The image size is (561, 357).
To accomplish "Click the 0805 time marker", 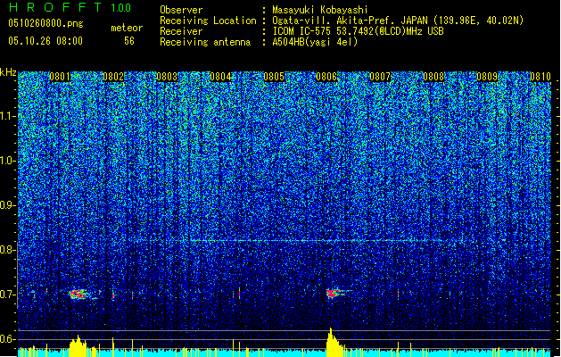I will click(x=274, y=77).
